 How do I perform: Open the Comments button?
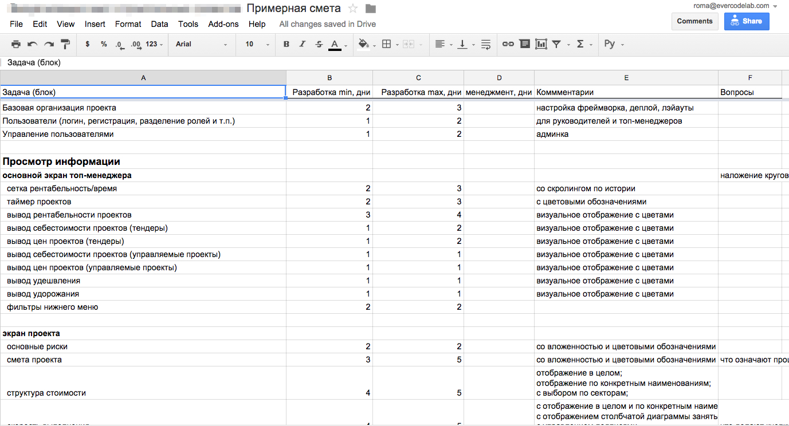[694, 21]
